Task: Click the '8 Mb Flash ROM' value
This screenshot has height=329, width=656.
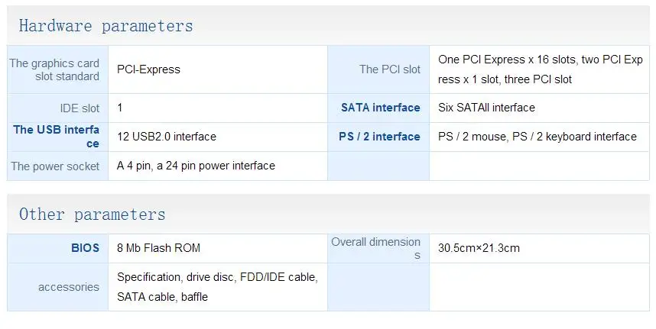Action: pyautogui.click(x=158, y=248)
